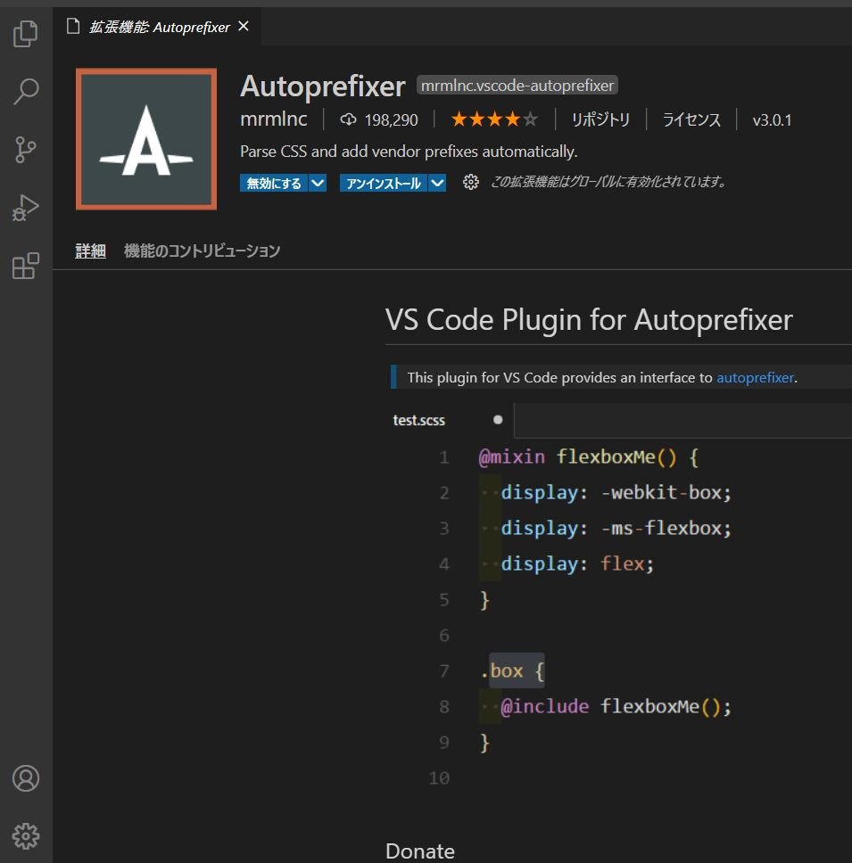Open the ライセンス link
Image resolution: width=852 pixels, height=863 pixels.
(x=691, y=119)
